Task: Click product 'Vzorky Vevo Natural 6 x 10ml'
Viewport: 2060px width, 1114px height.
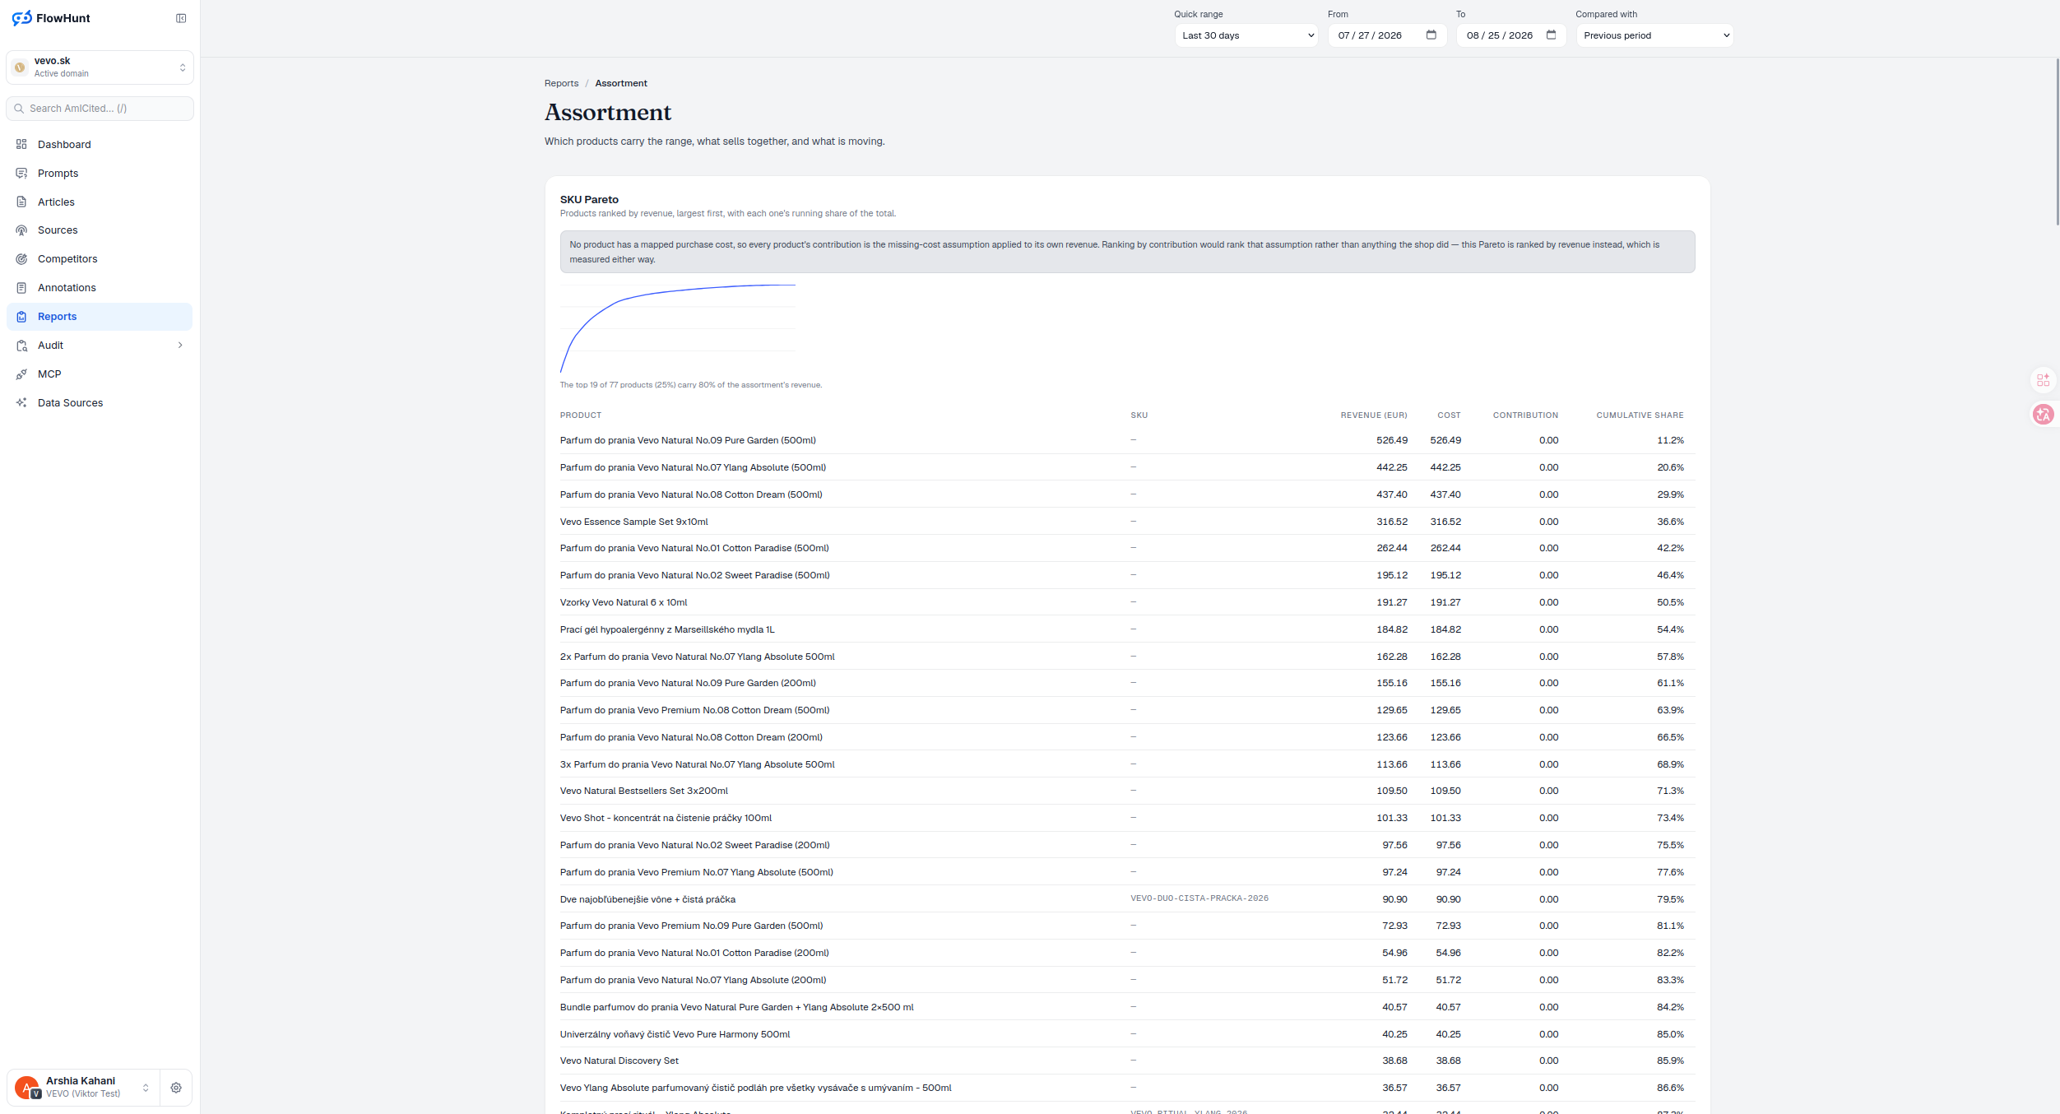Action: pyautogui.click(x=624, y=602)
